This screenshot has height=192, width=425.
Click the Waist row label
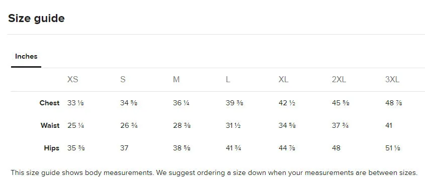click(x=50, y=125)
